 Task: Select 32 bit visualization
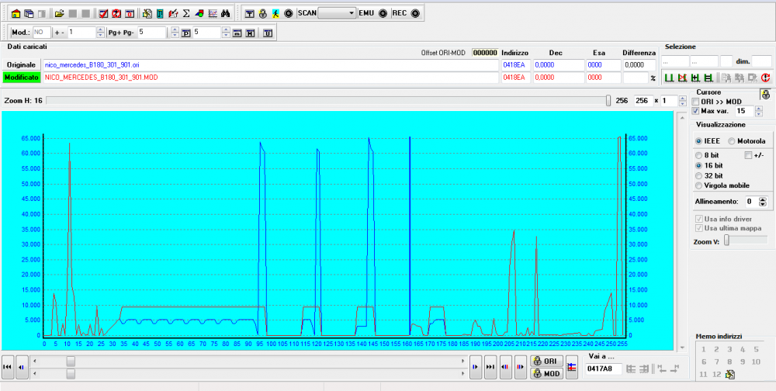(x=699, y=176)
